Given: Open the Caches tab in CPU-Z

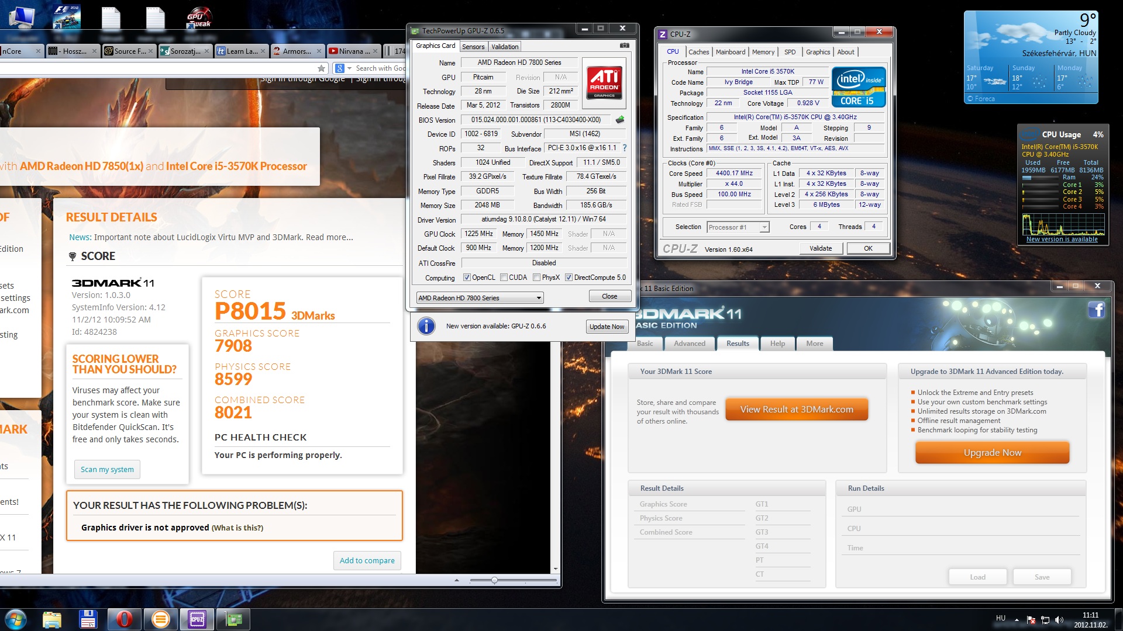Looking at the screenshot, I should (698, 52).
